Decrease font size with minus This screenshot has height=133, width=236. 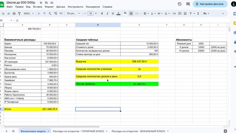85,13
